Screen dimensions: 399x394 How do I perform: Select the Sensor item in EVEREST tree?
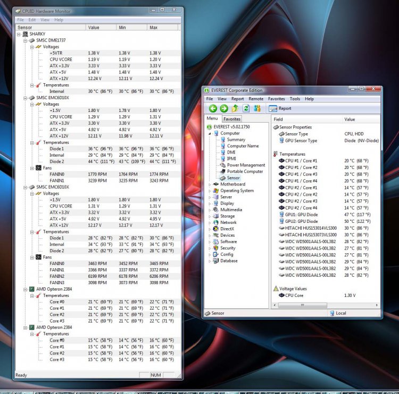coord(233,178)
